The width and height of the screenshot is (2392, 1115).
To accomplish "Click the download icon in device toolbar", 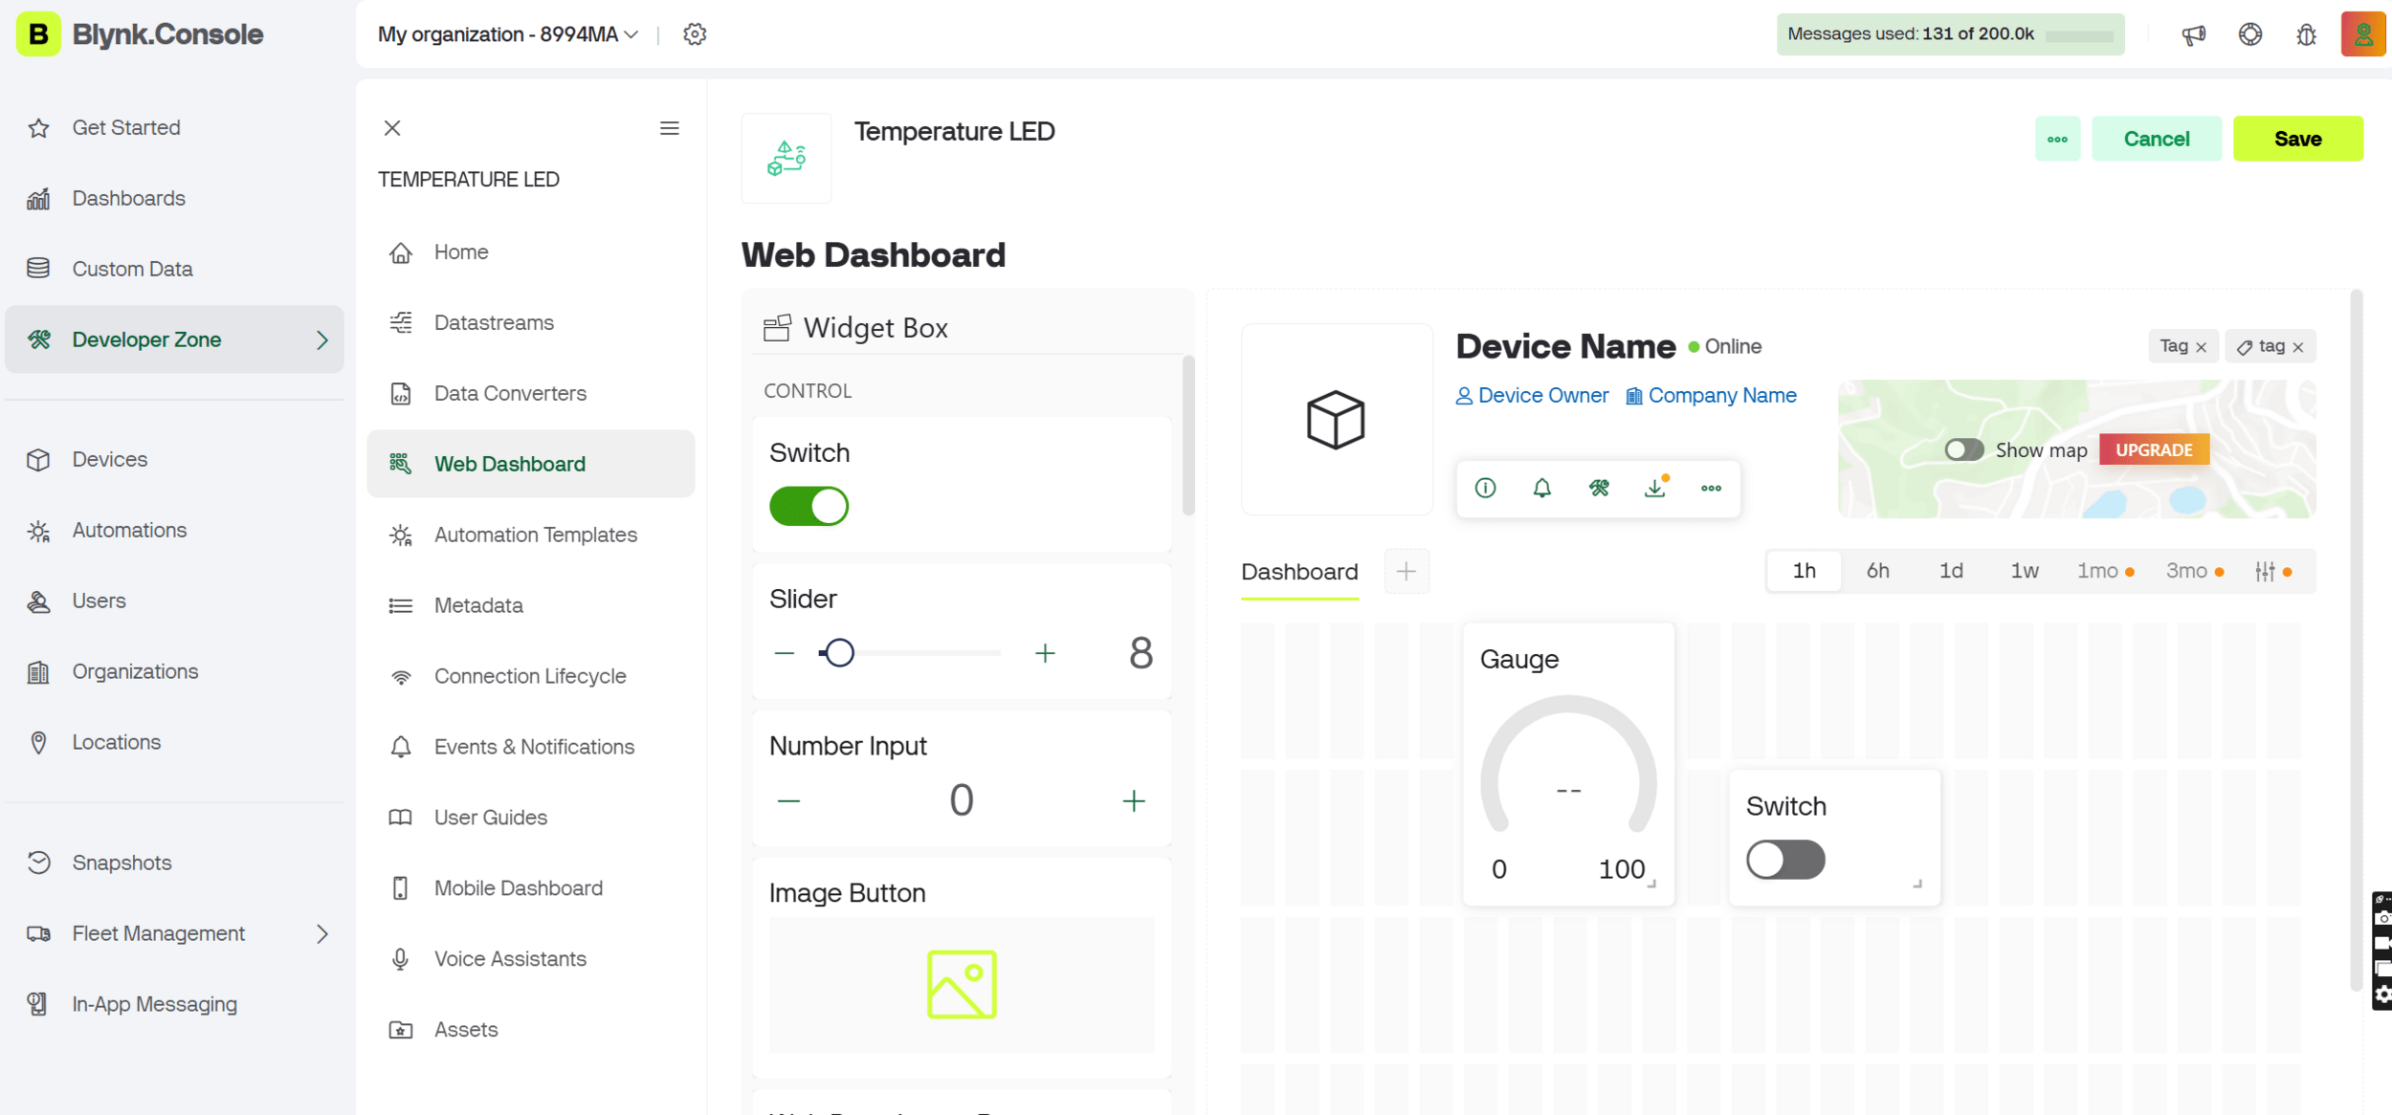I will [x=1655, y=488].
